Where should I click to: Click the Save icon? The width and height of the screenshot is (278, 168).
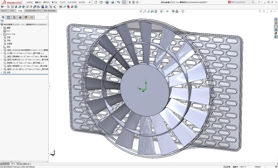(107, 2)
